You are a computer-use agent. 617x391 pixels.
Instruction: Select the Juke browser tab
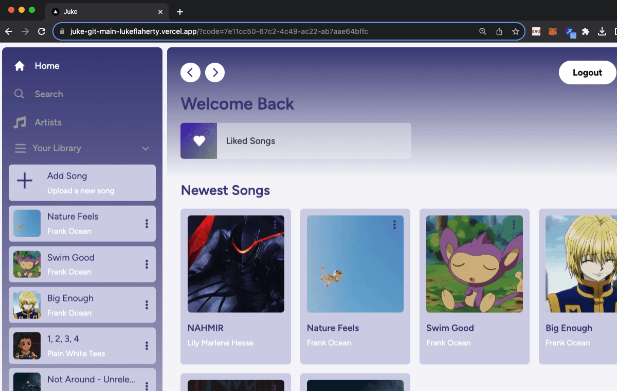(107, 12)
